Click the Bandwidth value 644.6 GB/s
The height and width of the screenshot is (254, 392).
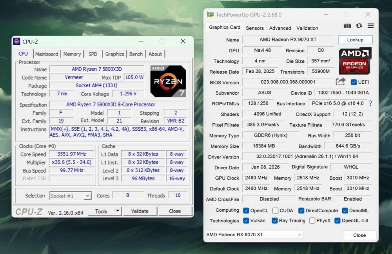(x=348, y=146)
